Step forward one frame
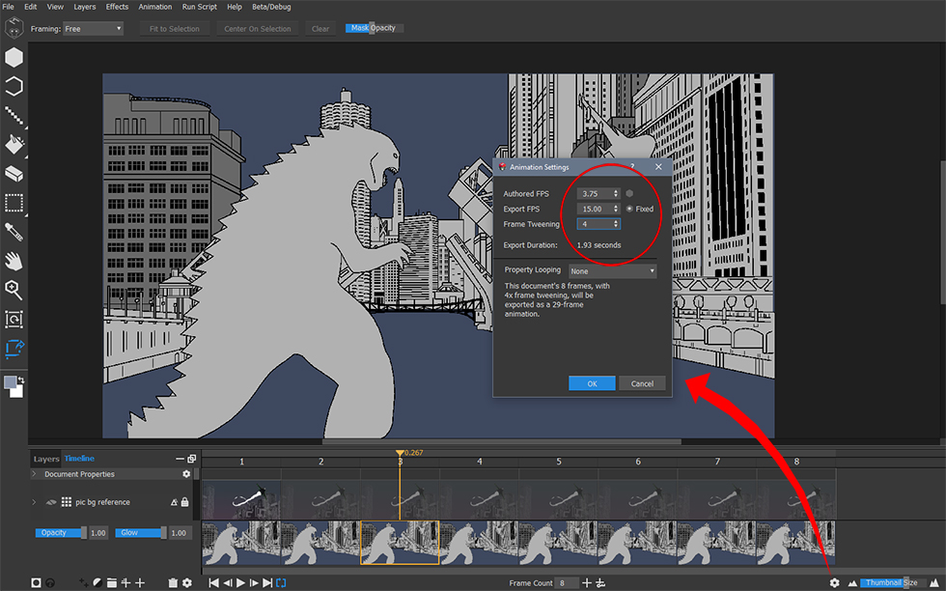 click(x=254, y=582)
